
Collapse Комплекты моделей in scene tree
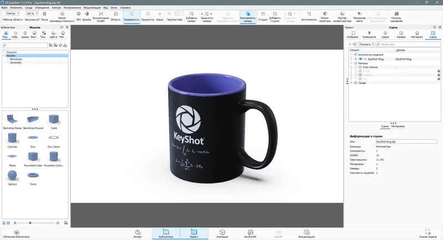click(352, 54)
